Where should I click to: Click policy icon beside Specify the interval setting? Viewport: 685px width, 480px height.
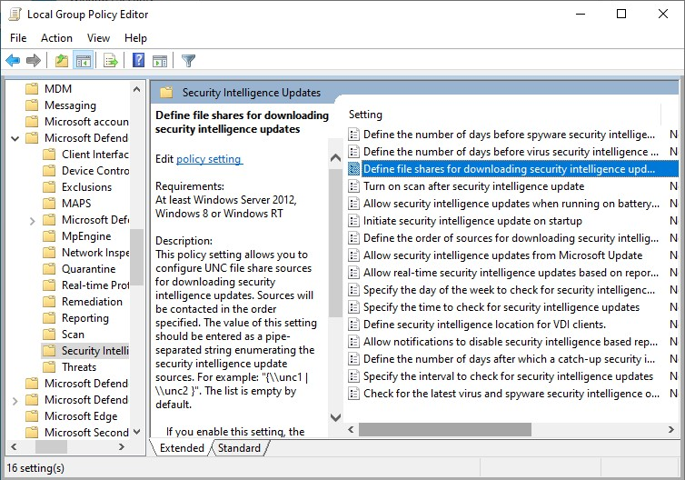coord(354,376)
